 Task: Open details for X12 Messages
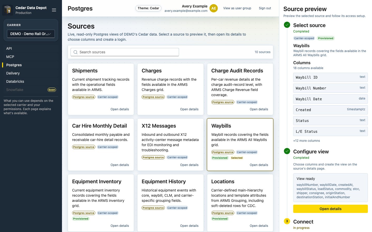tap(189, 165)
